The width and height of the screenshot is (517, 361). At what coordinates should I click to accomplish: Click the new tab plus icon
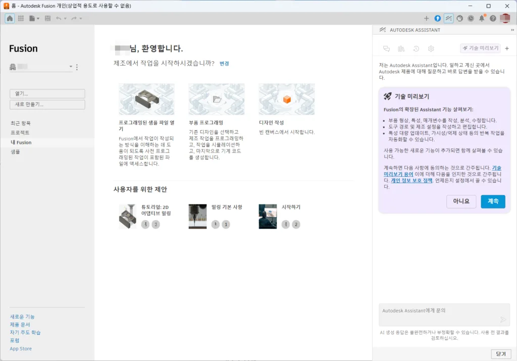(x=426, y=19)
